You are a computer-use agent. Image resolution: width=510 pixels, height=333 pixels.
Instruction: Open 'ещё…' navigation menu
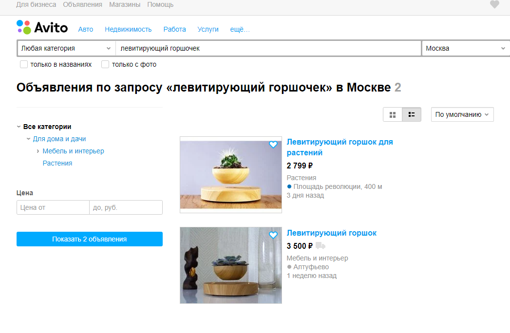point(240,29)
